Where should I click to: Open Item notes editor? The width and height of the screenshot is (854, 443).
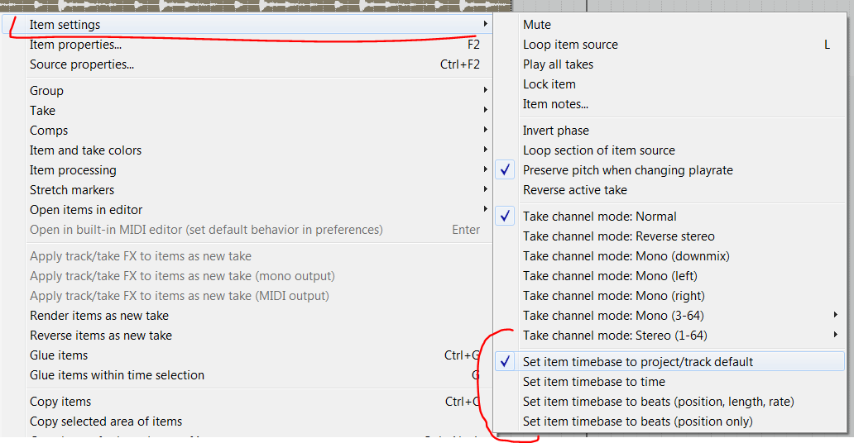(555, 104)
